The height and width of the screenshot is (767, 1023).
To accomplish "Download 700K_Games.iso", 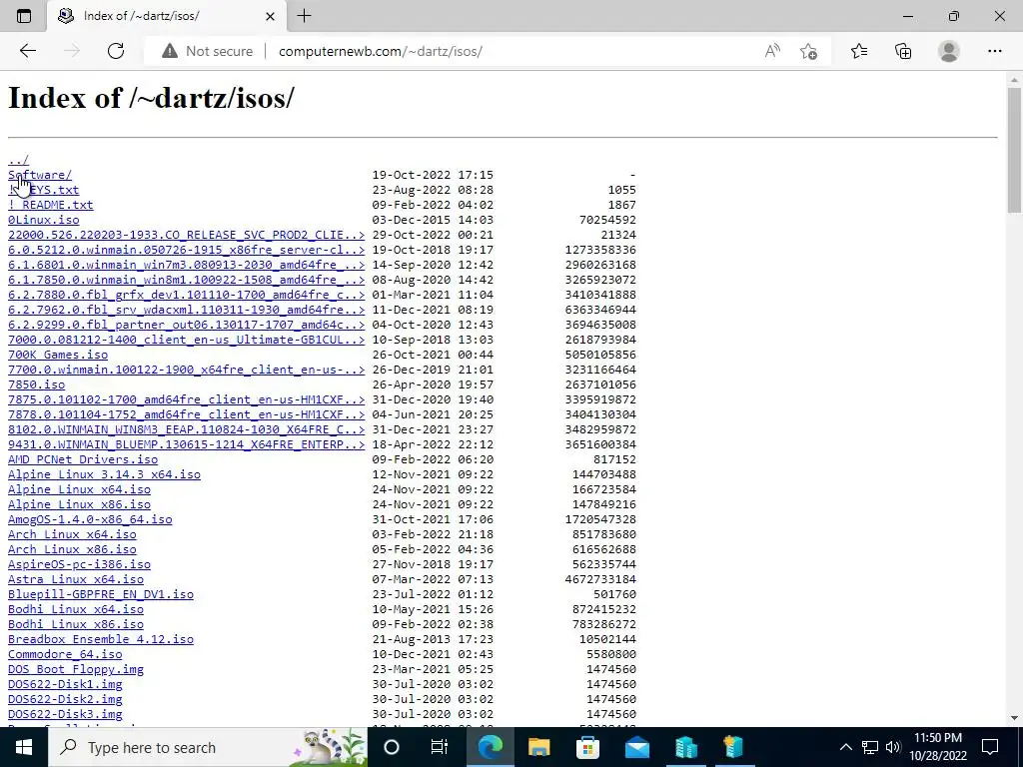I will point(58,355).
